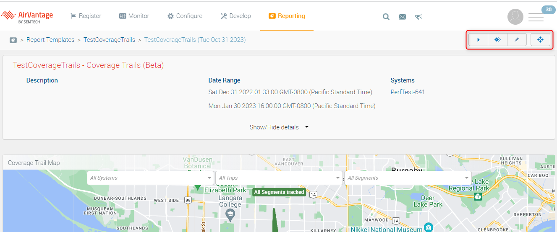The height and width of the screenshot is (232, 557).
Task: Click the green marker near Elizabeth Park
Action: coord(197,188)
